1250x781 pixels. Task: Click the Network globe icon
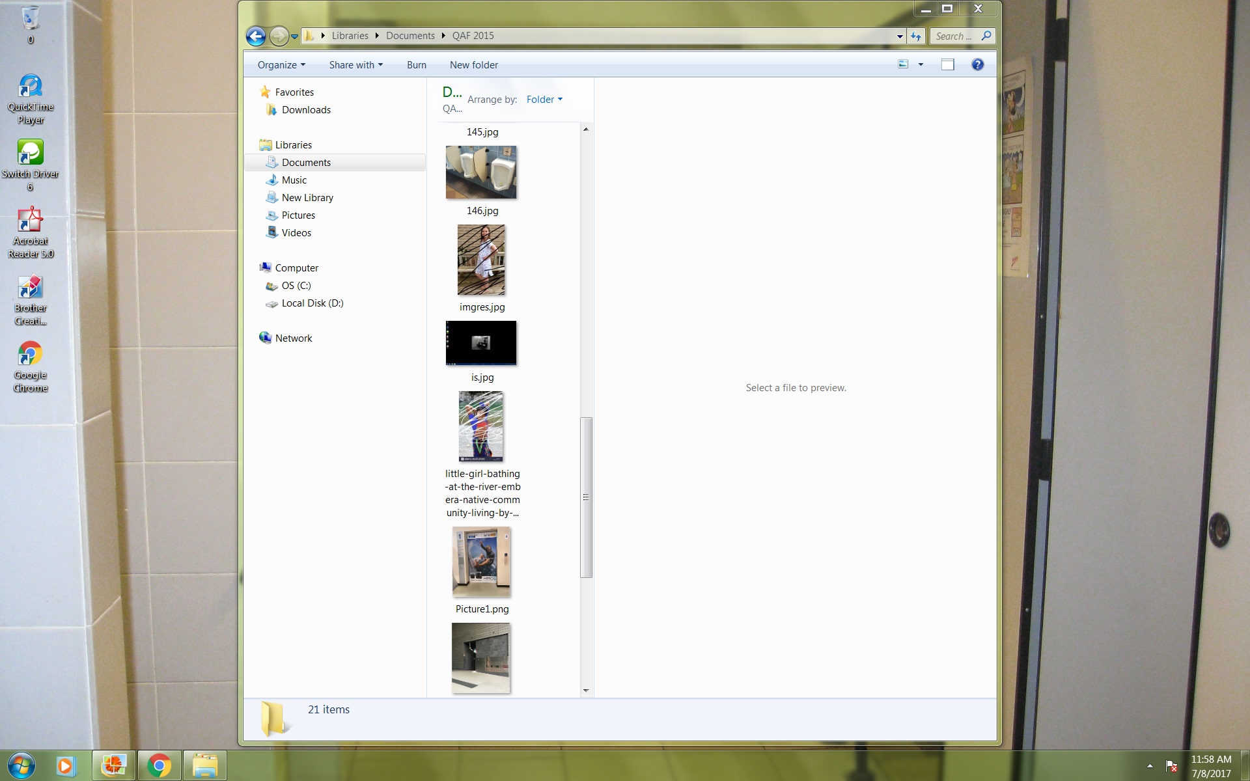pyautogui.click(x=265, y=338)
